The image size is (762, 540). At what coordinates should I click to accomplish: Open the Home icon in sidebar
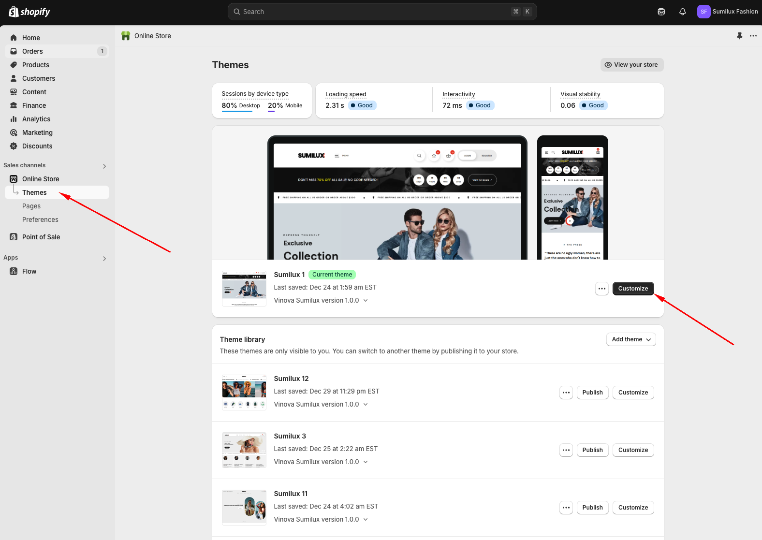click(14, 38)
